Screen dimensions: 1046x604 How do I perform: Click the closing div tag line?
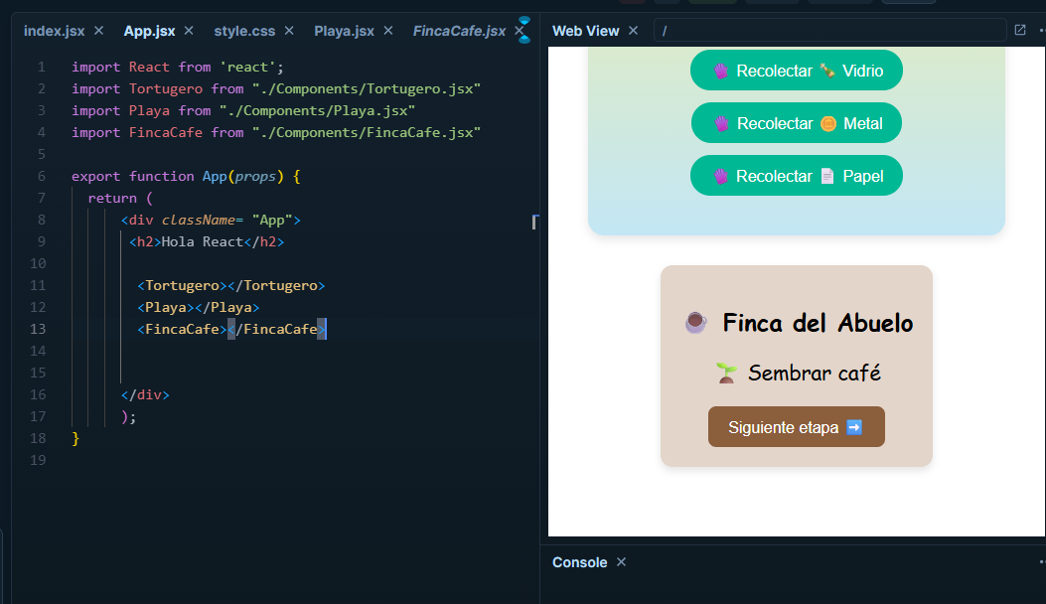[145, 395]
